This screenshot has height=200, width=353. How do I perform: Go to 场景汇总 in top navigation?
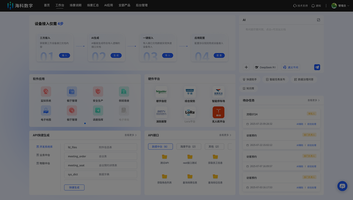(93, 6)
